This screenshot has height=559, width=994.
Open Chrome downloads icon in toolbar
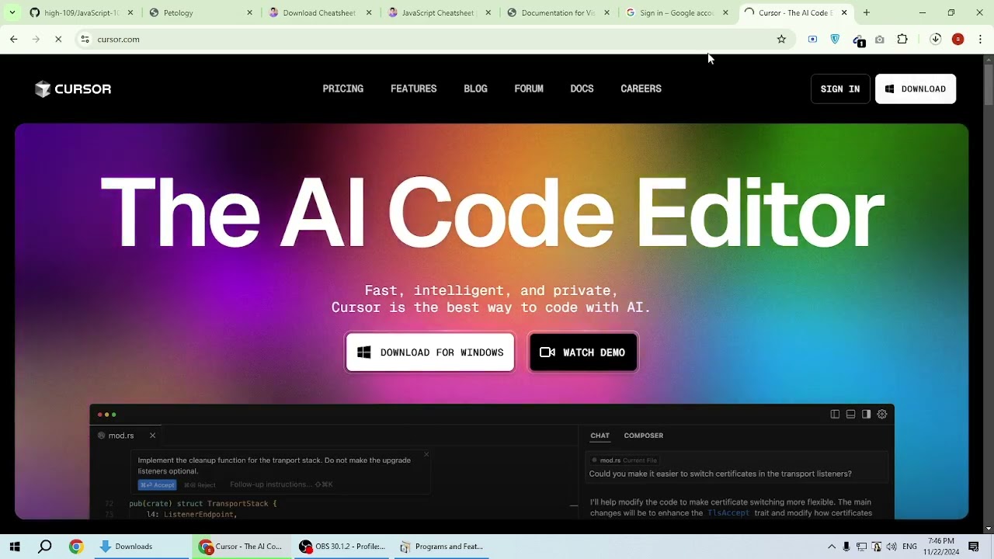(935, 39)
